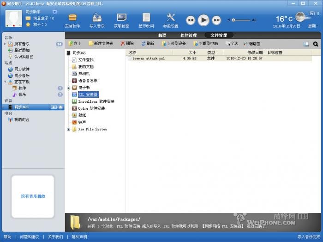323x242 pixels.
Task: Play music with the play button
Action: pos(203,20)
